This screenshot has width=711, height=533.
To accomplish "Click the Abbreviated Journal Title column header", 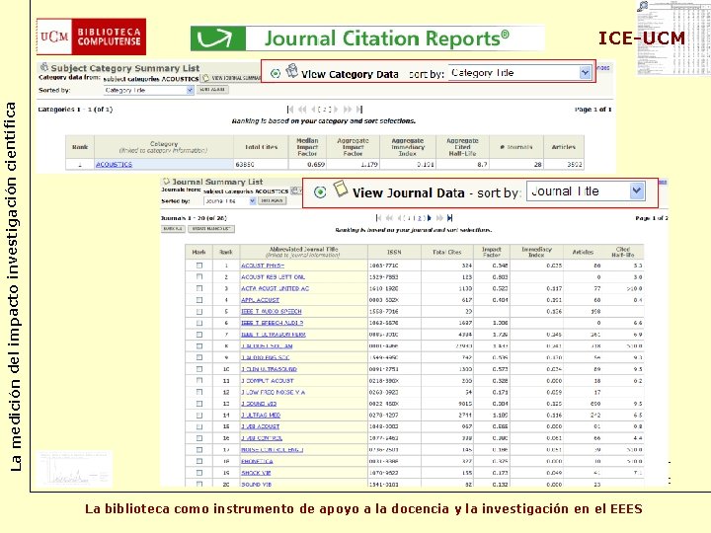I will [x=303, y=252].
